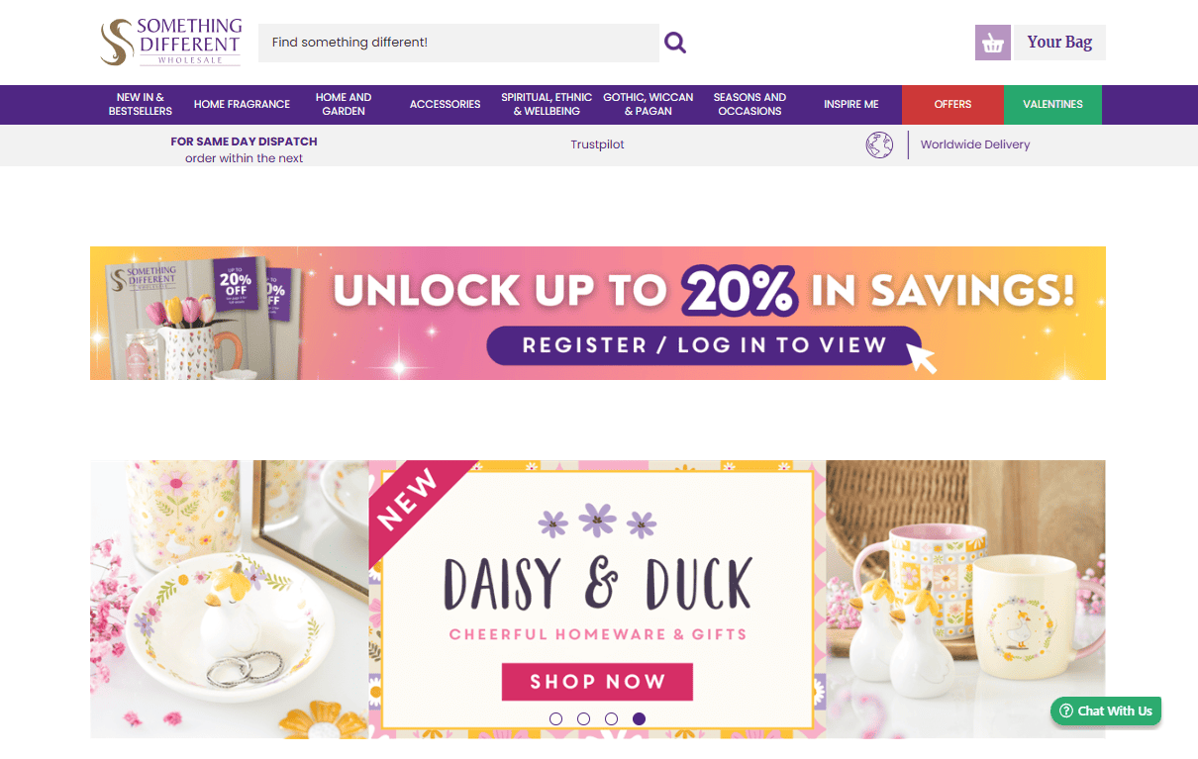1198x759 pixels.
Task: Select the second carousel slide dot
Action: 583,718
